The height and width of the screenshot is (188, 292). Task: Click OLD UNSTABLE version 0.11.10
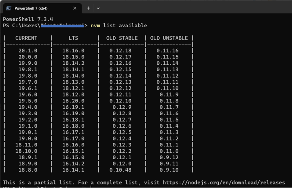tap(168, 88)
